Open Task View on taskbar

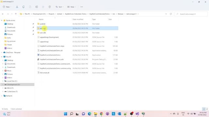coord(77,114)
